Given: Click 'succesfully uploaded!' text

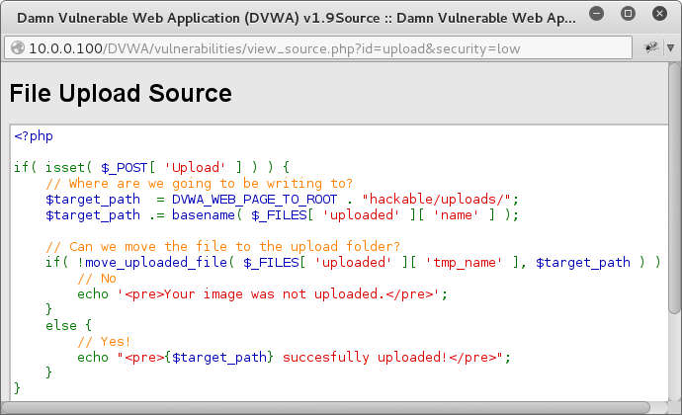Looking at the screenshot, I should tap(365, 357).
